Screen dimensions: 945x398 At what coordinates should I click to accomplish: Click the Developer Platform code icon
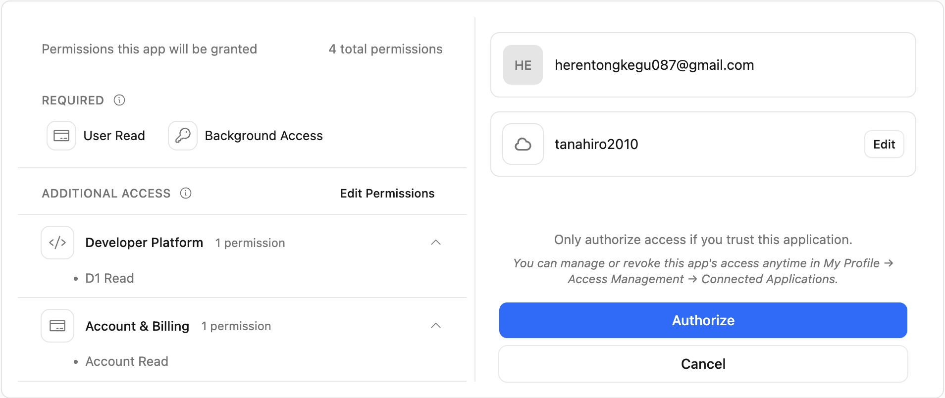pos(57,243)
